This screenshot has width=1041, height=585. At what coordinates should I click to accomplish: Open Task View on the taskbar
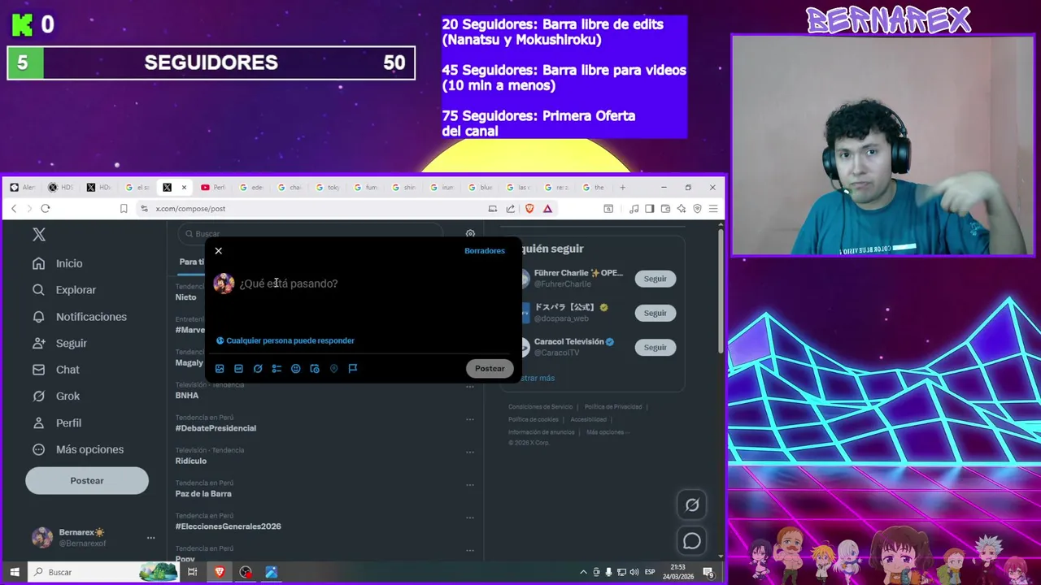click(x=193, y=572)
